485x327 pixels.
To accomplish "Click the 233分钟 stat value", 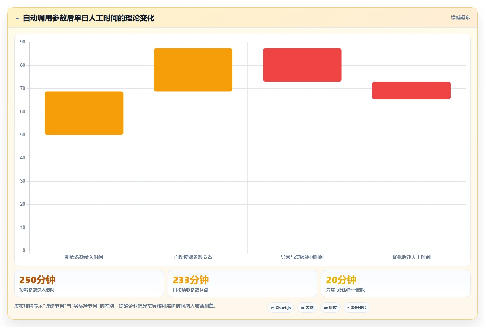I will (x=191, y=280).
